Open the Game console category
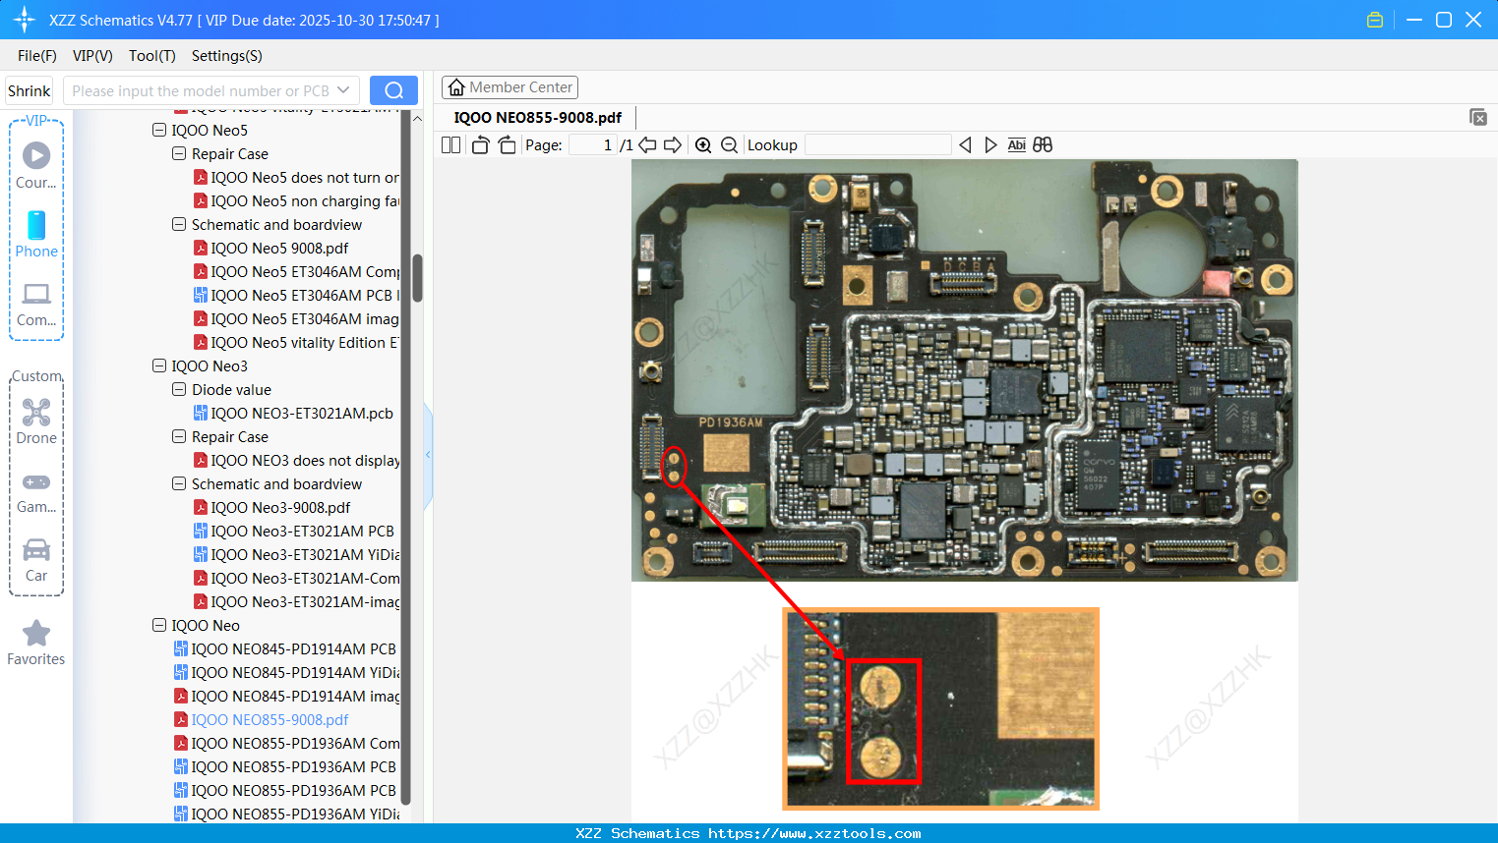 tap(36, 492)
